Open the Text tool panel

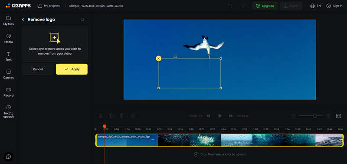click(x=8, y=56)
